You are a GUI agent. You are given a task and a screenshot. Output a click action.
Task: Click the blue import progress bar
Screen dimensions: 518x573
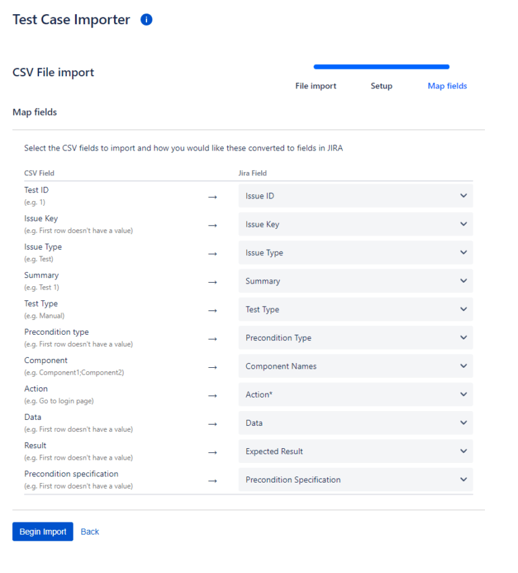click(x=381, y=67)
